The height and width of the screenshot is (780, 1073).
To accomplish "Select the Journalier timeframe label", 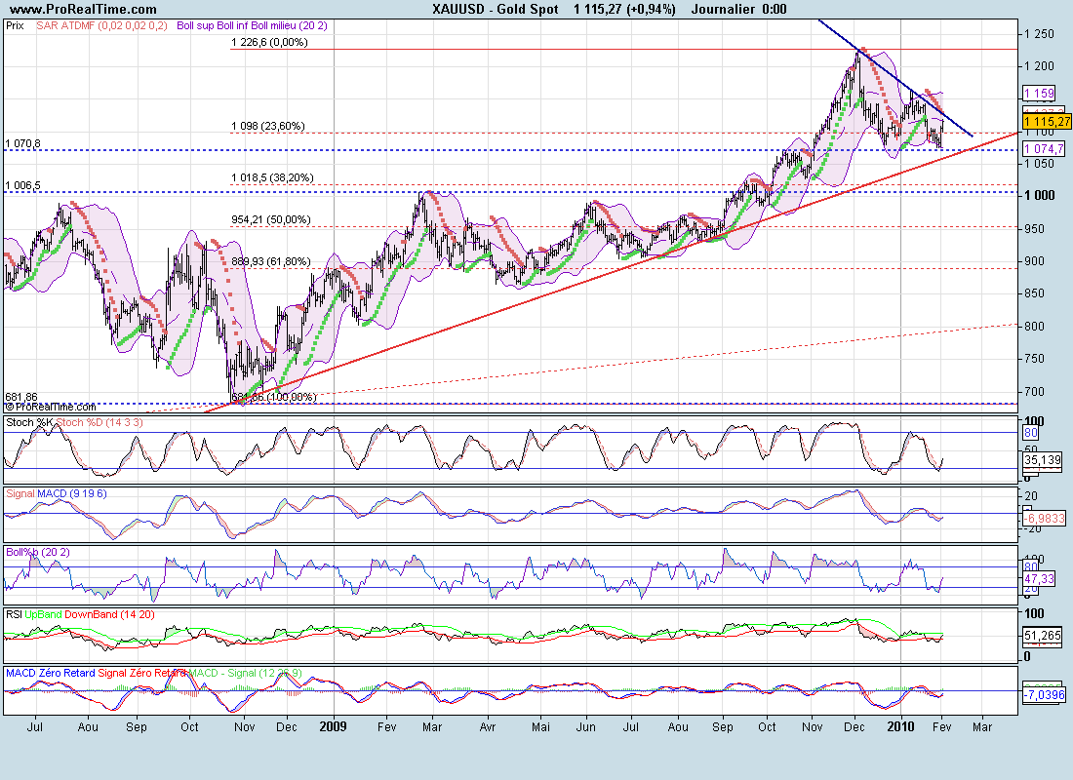I will click(726, 10).
